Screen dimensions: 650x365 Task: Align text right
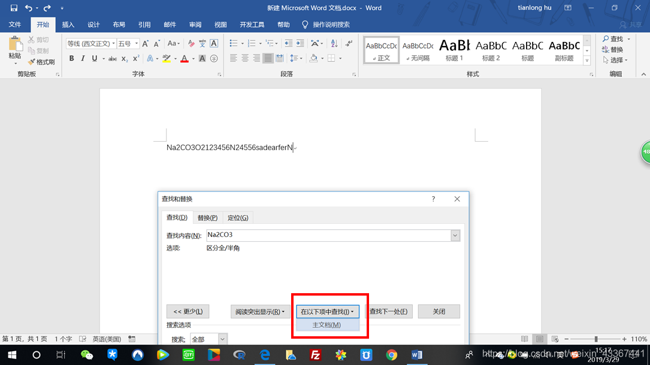coord(256,59)
